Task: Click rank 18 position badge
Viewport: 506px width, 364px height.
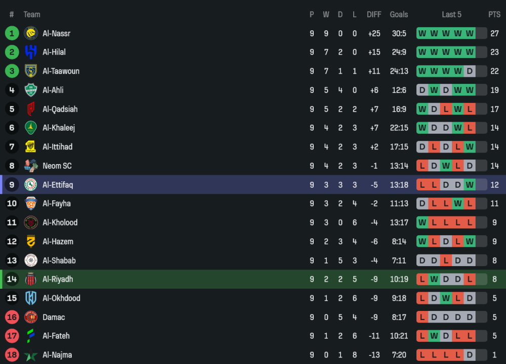Action: (12, 355)
